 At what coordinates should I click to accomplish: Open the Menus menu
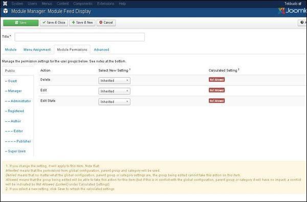pyautogui.click(x=47, y=4)
